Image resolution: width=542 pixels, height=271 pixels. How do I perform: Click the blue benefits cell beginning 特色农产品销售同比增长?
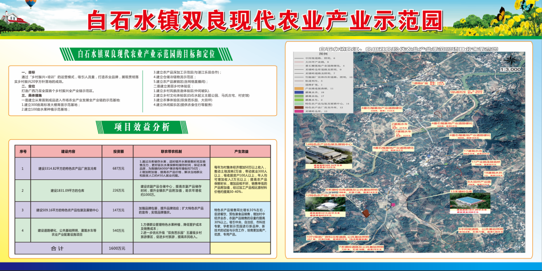[240, 222]
